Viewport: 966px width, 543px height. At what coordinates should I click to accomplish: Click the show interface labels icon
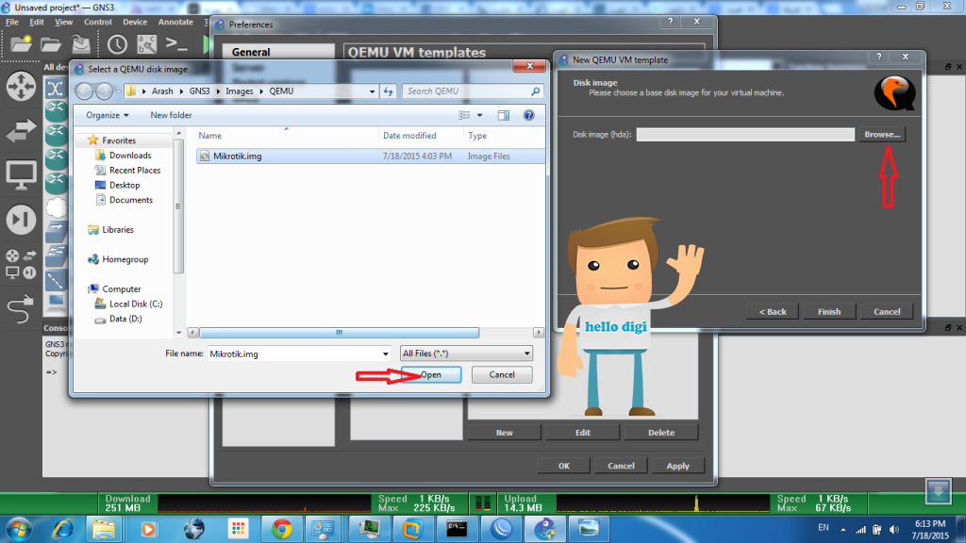(146, 44)
